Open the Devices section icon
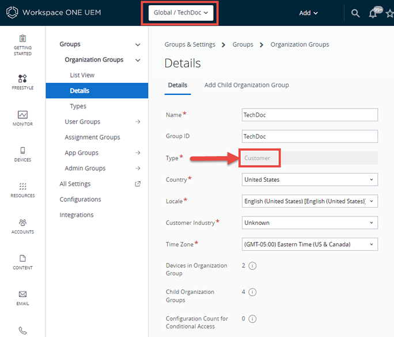 point(22,150)
